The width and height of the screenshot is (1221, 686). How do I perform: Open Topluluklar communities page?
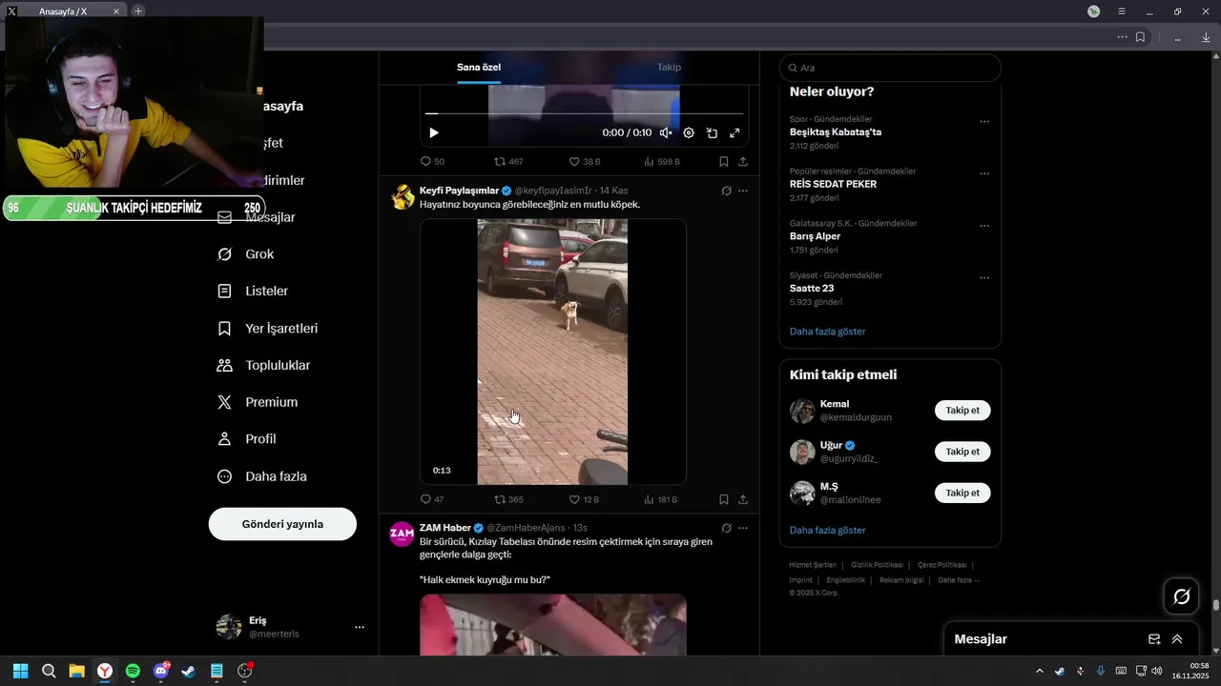click(x=264, y=365)
